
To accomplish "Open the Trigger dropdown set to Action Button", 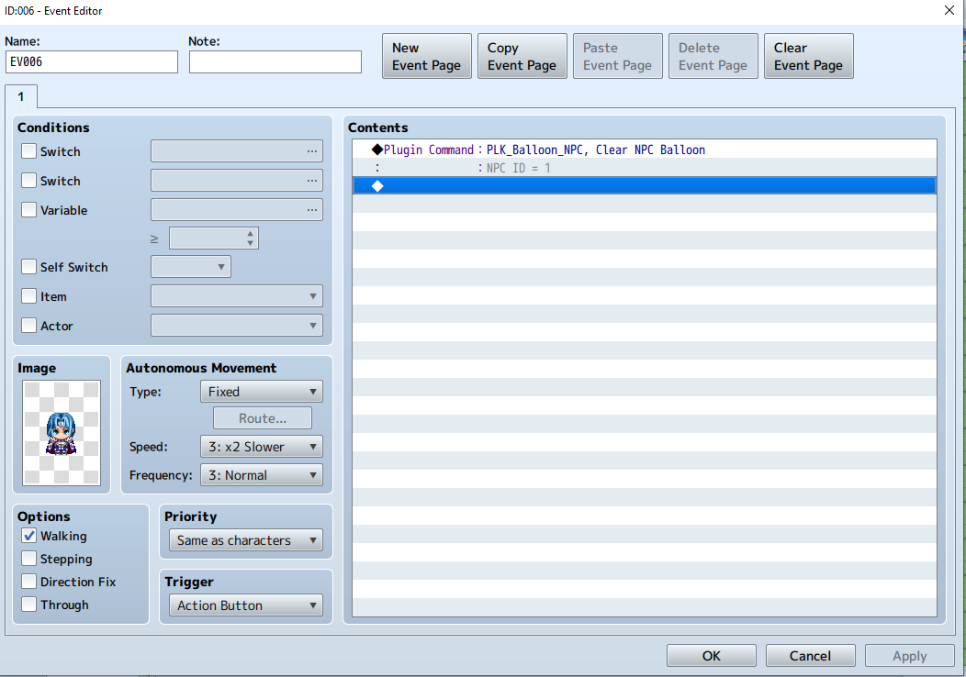I will [x=246, y=605].
